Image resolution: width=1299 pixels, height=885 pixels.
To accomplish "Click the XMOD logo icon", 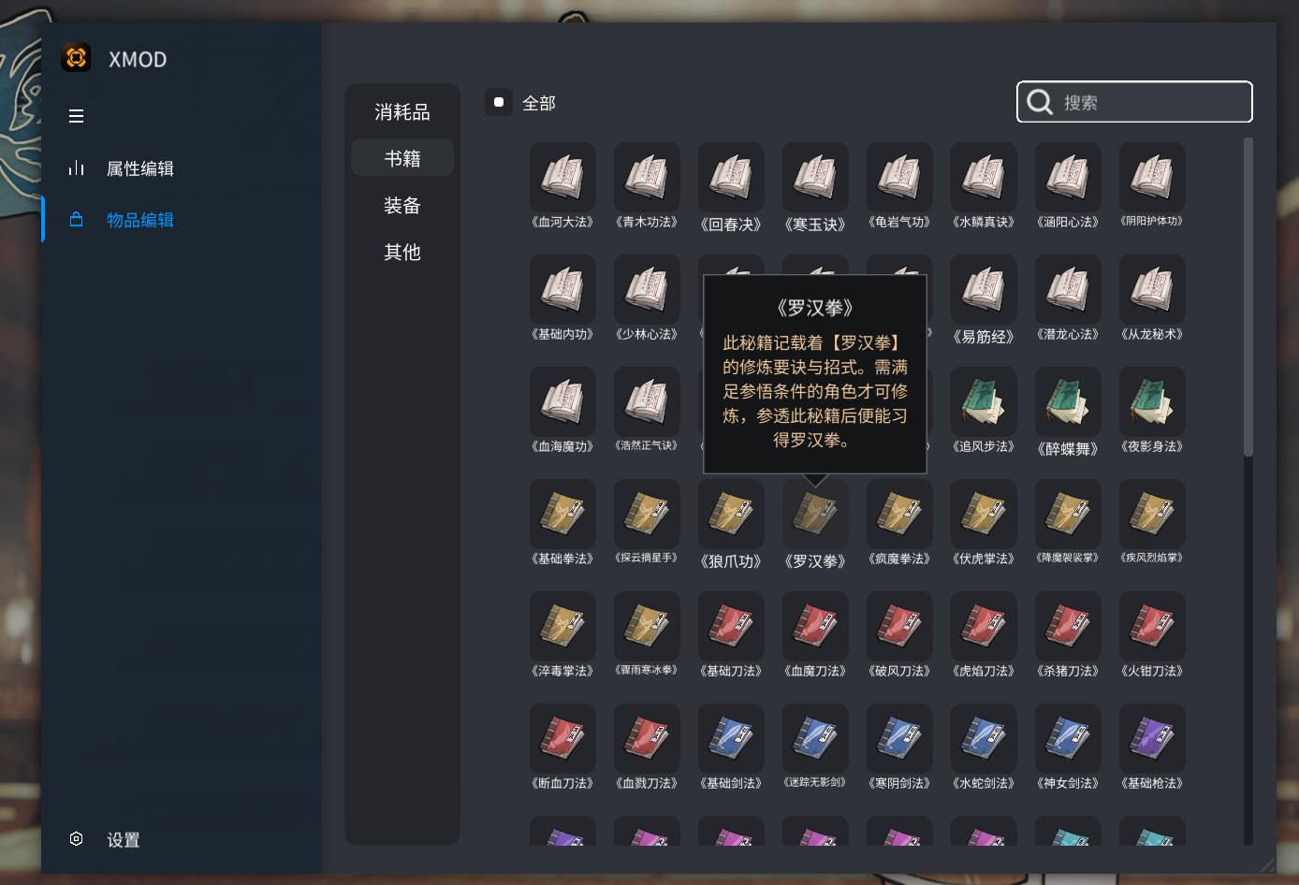I will (76, 57).
